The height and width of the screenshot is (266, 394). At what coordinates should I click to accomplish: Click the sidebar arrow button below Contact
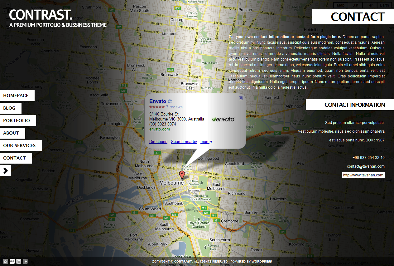pyautogui.click(x=5, y=170)
